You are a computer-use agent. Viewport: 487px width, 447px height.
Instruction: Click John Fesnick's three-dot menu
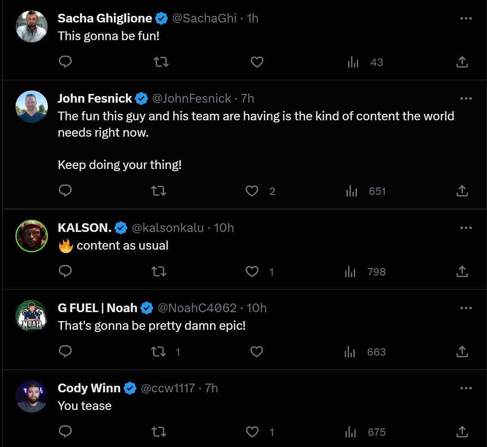(x=466, y=98)
